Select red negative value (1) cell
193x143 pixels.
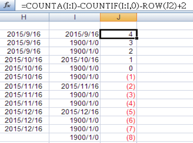click(x=119, y=77)
